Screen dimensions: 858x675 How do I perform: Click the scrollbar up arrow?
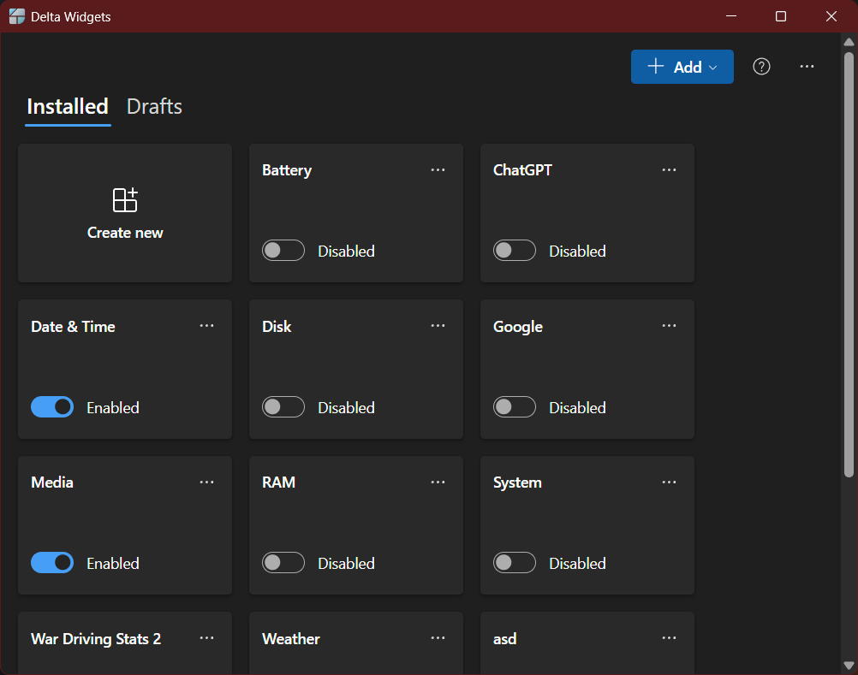(849, 42)
